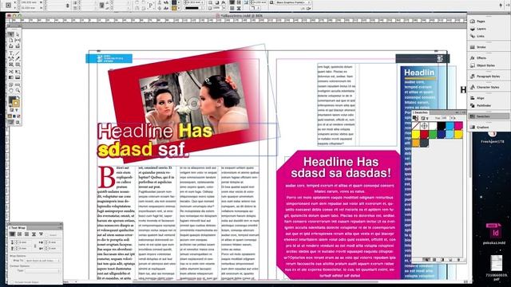Open the Tint dropdown arrow in Swatches
The image size is (511, 287).
point(453,118)
